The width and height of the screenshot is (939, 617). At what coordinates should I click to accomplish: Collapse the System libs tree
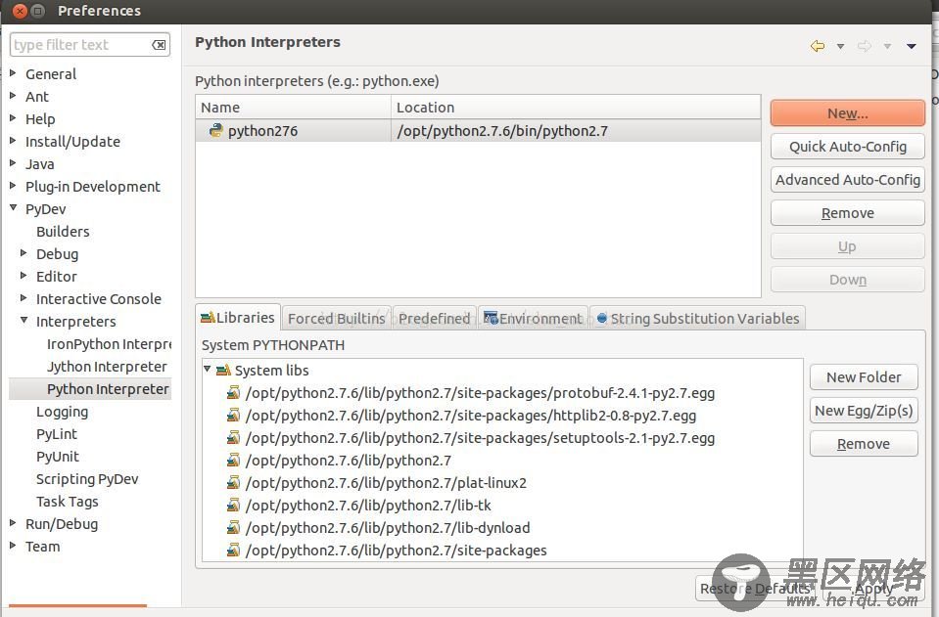pos(208,370)
